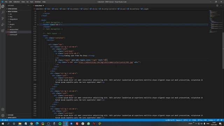Open File Explorer from the taskbar
Screen dimensions: 224x126
(20, 124)
